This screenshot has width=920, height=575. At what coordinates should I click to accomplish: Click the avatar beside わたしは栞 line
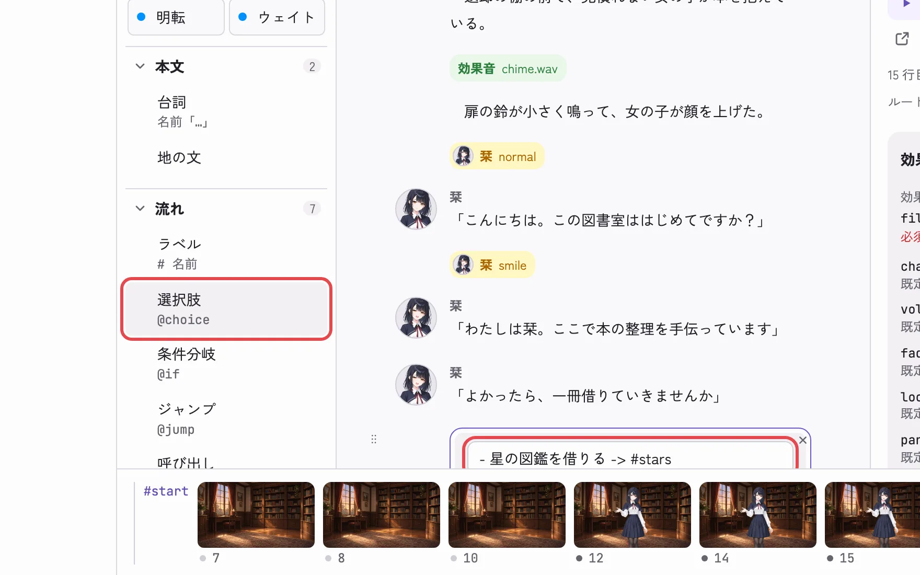(416, 318)
